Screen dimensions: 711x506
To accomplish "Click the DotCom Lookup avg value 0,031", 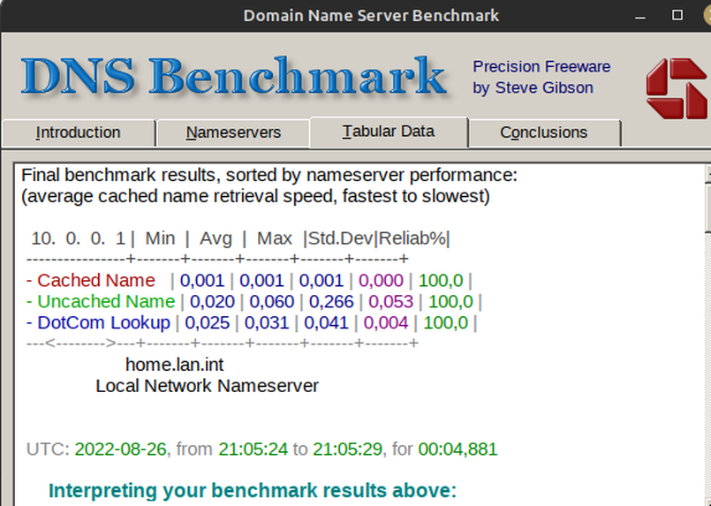I will point(267,323).
